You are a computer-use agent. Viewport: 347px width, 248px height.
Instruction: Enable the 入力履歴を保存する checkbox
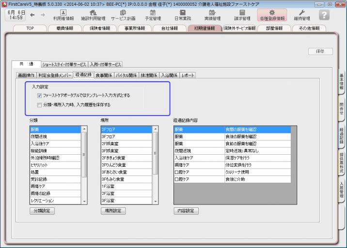(x=39, y=104)
